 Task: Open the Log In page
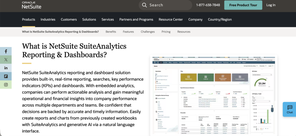(271, 5)
